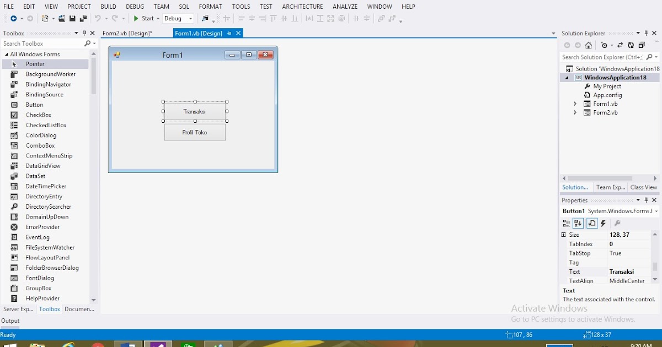Expand the Form1.vb node in Solution Explorer
This screenshot has width=662, height=347.
tap(575, 104)
